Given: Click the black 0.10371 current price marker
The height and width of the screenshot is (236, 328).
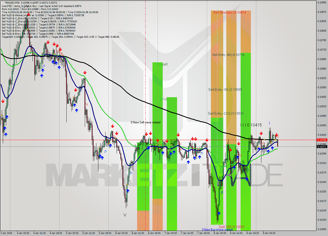Looking at the screenshot, I should [x=322, y=146].
